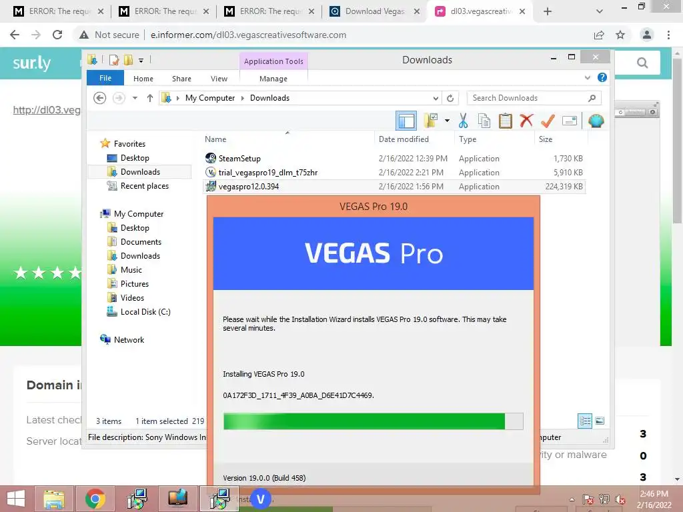
Task: Collapse the Explorer ribbon with the chevron
Action: click(x=587, y=77)
